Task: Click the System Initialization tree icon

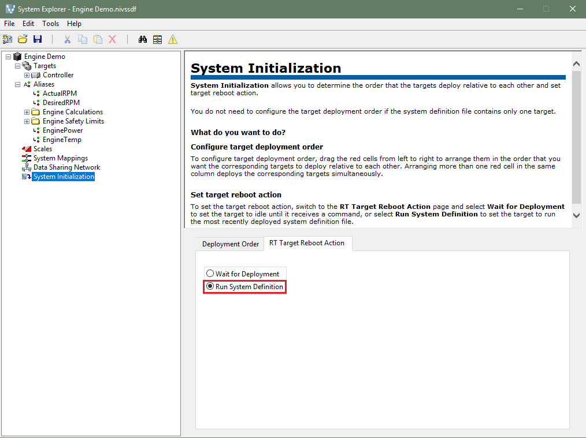Action: point(27,177)
